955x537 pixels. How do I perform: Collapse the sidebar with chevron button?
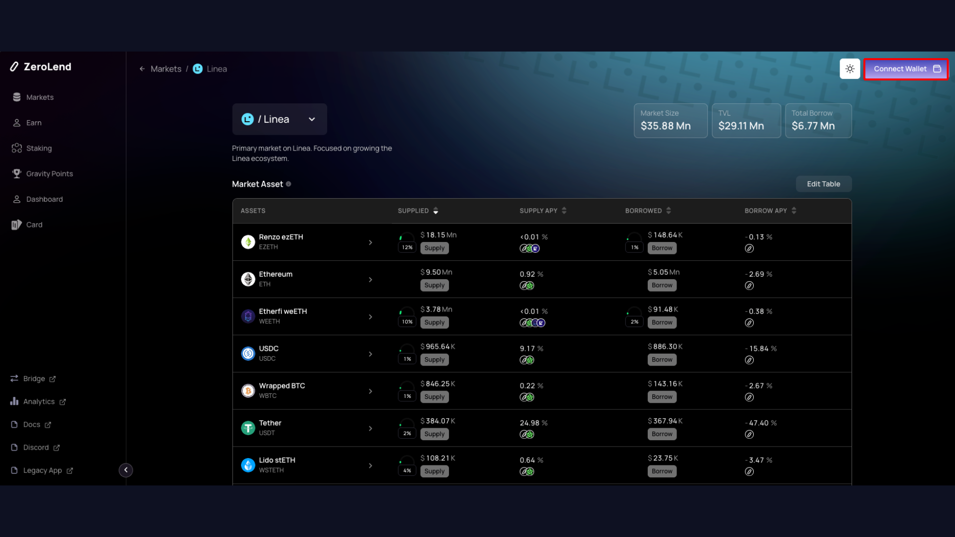tap(126, 470)
